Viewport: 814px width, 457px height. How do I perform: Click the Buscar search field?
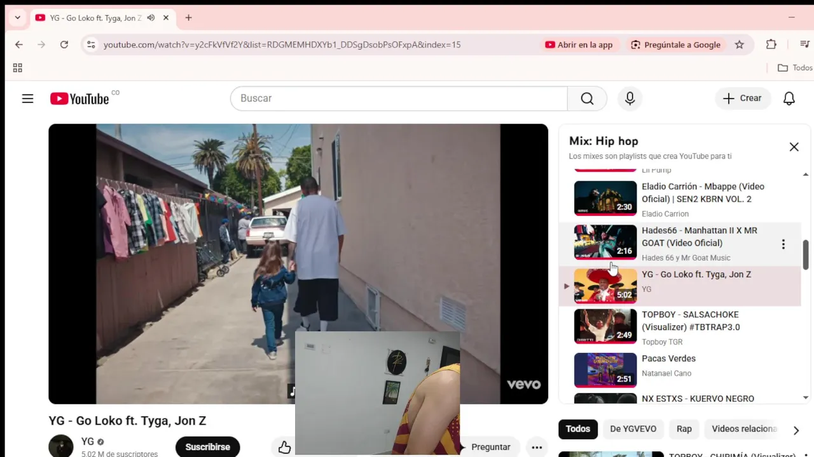(x=399, y=98)
